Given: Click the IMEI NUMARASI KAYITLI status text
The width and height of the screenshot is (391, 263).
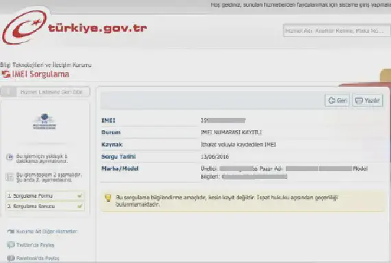Looking at the screenshot, I should pyautogui.click(x=231, y=132).
